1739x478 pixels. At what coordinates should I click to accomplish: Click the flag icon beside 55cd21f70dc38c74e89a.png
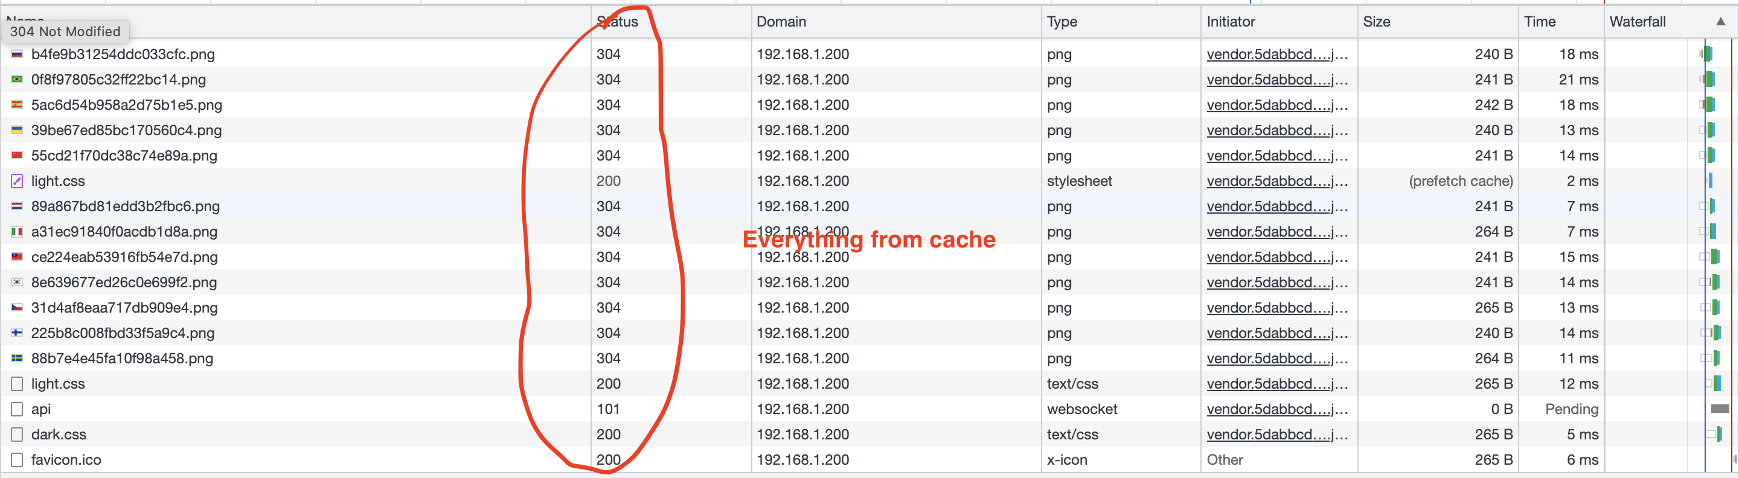[x=17, y=155]
